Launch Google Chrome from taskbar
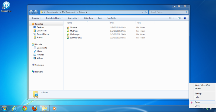 coord(25,108)
